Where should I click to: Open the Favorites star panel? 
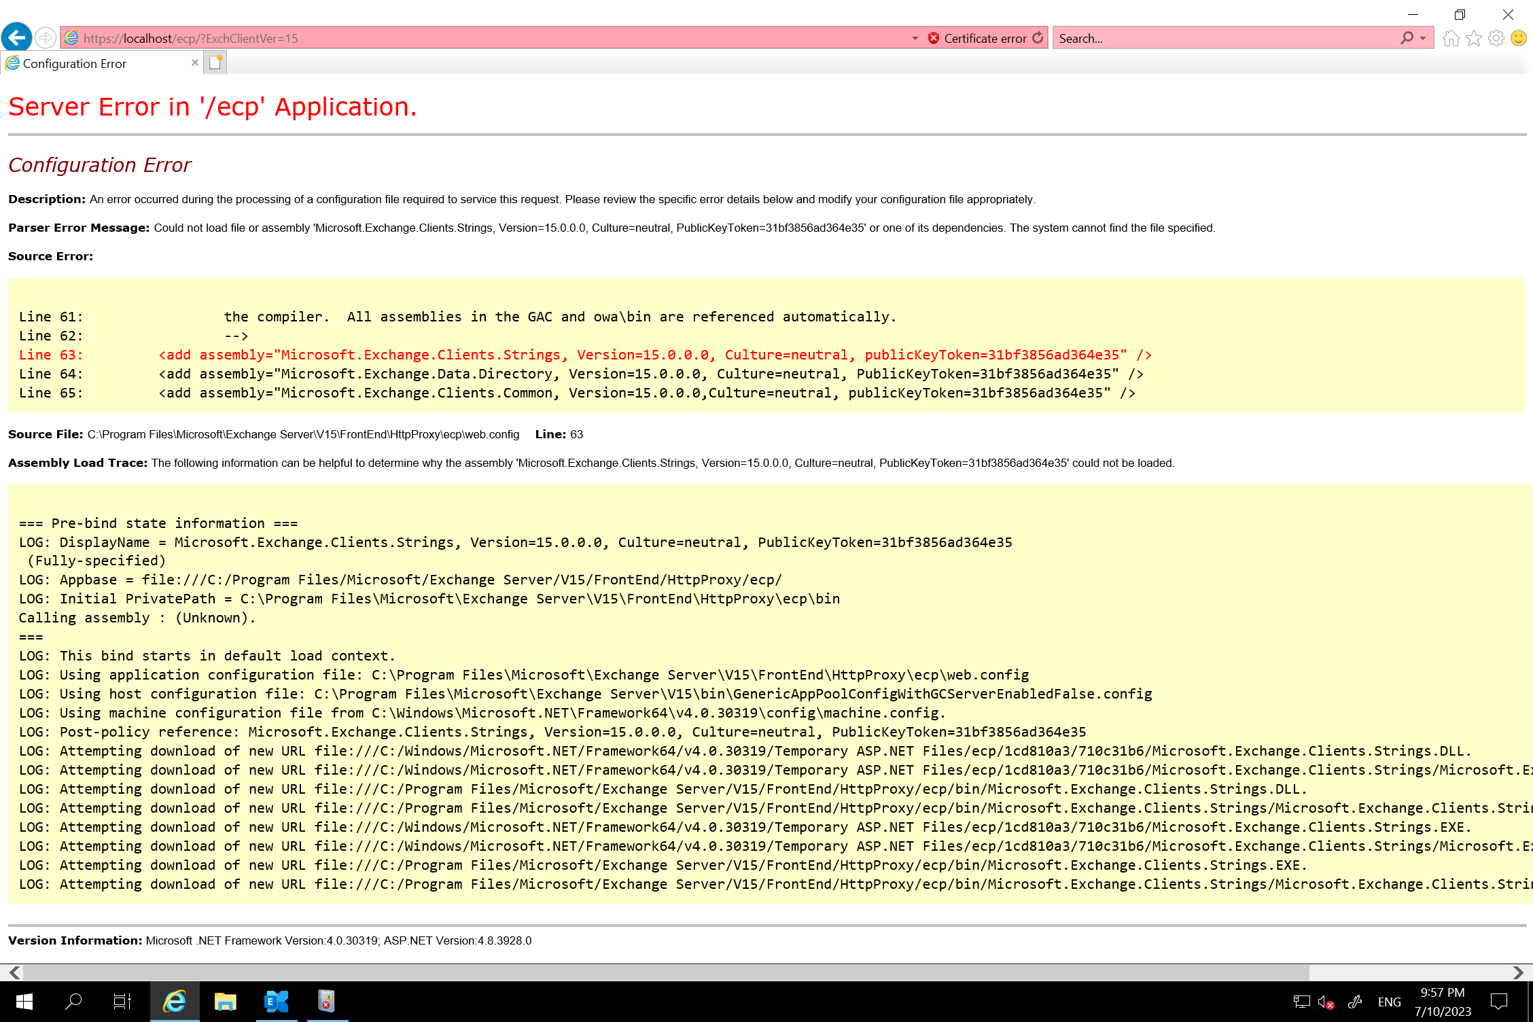[1473, 39]
